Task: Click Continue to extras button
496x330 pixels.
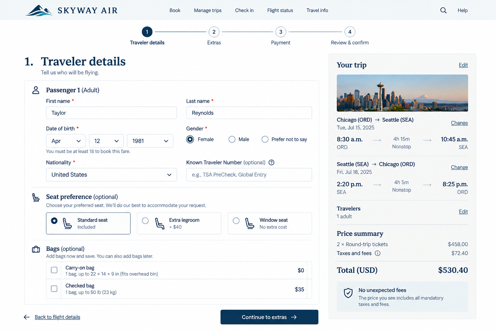Action: tap(269, 317)
